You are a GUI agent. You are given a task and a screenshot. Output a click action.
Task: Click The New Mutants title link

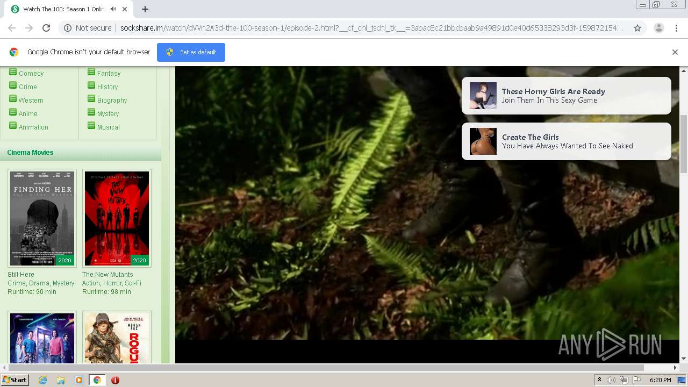107,275
